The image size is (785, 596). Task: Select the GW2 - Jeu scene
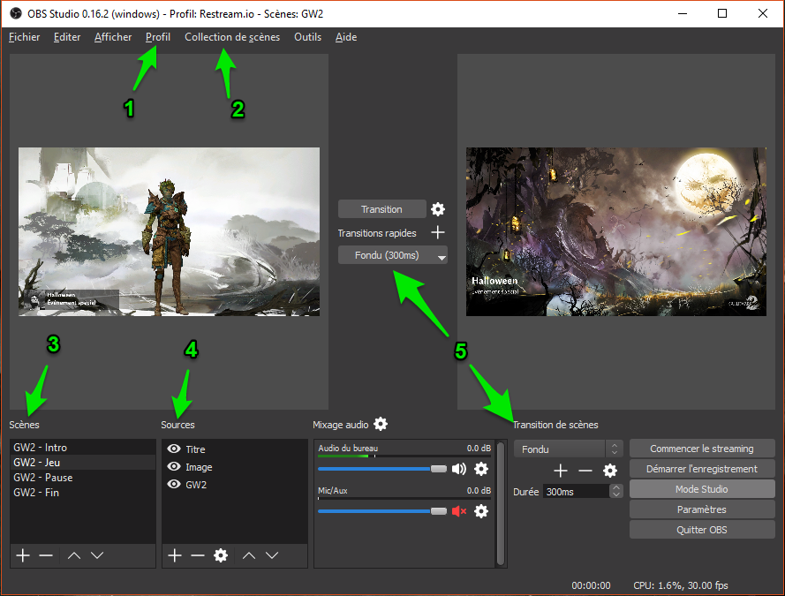(83, 463)
